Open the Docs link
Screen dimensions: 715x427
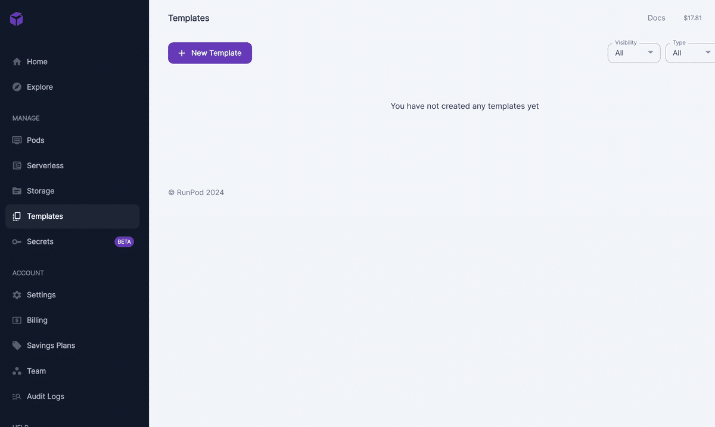tap(657, 18)
